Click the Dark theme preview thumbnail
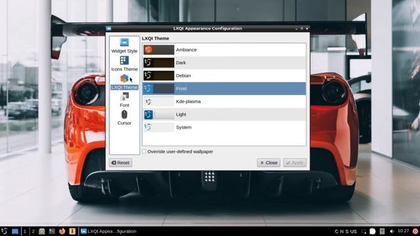This screenshot has width=420, height=236. (x=159, y=63)
